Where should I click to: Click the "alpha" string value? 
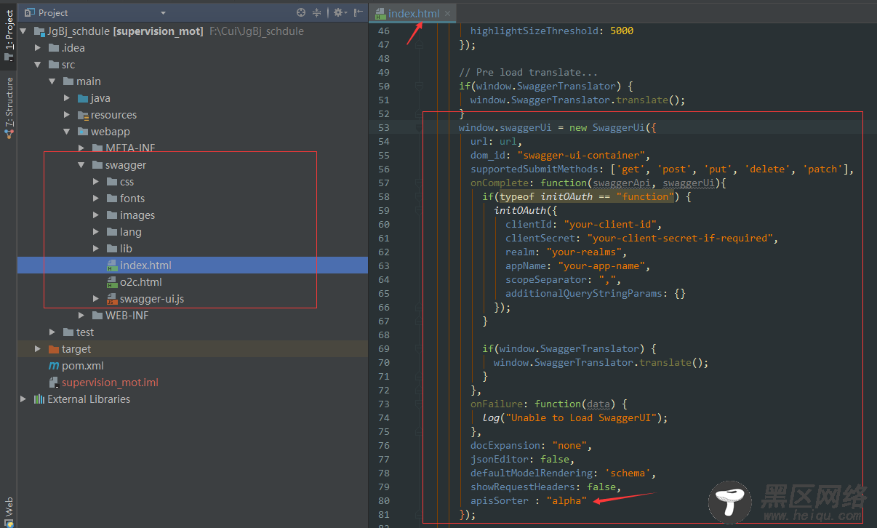tap(566, 500)
